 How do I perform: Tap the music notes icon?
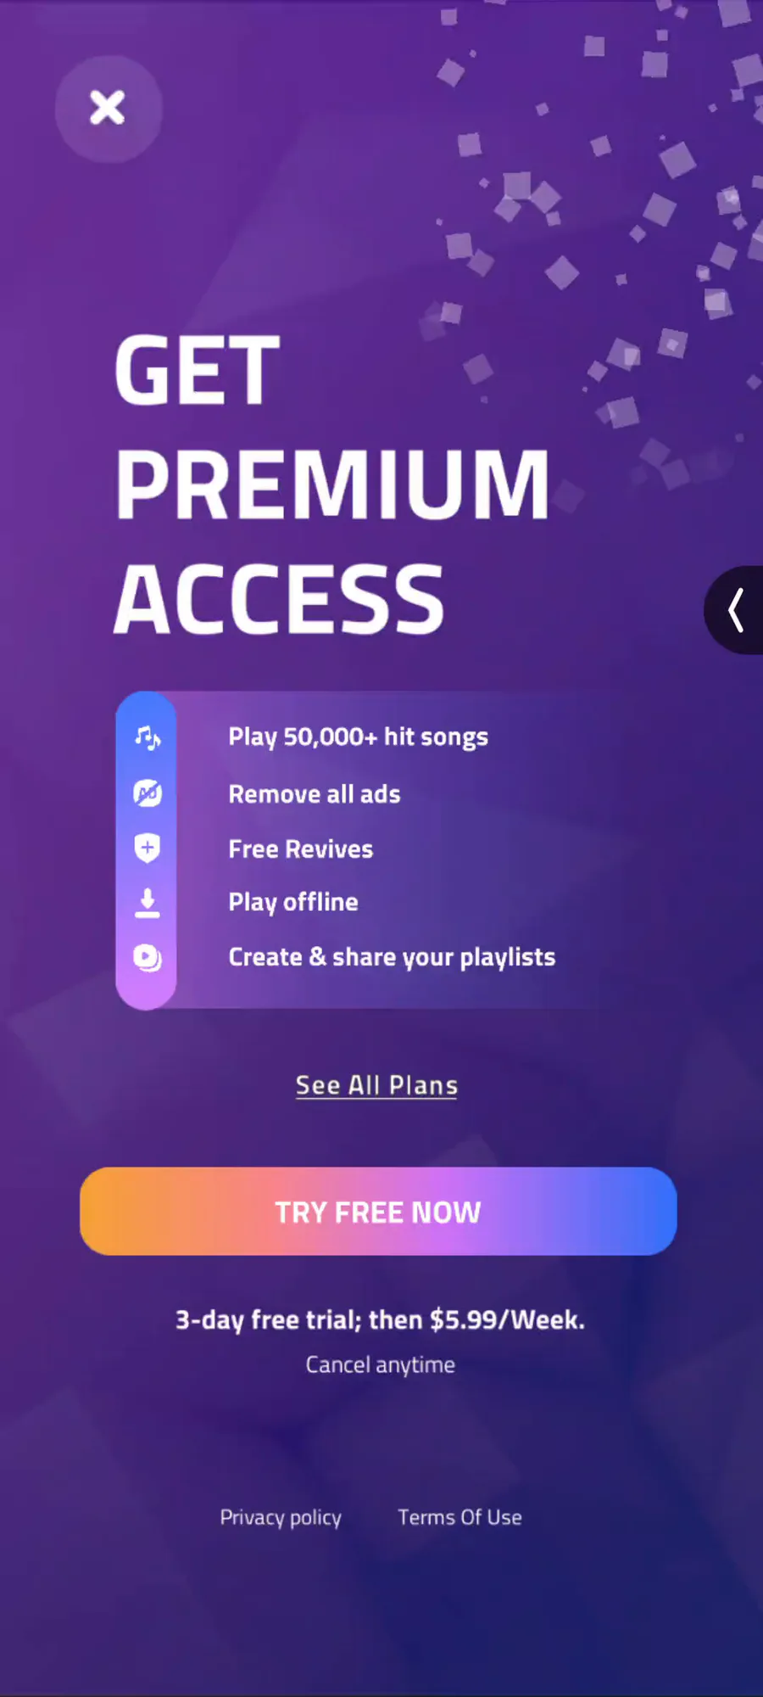(148, 737)
